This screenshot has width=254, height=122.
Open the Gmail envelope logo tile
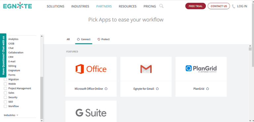coord(146,69)
